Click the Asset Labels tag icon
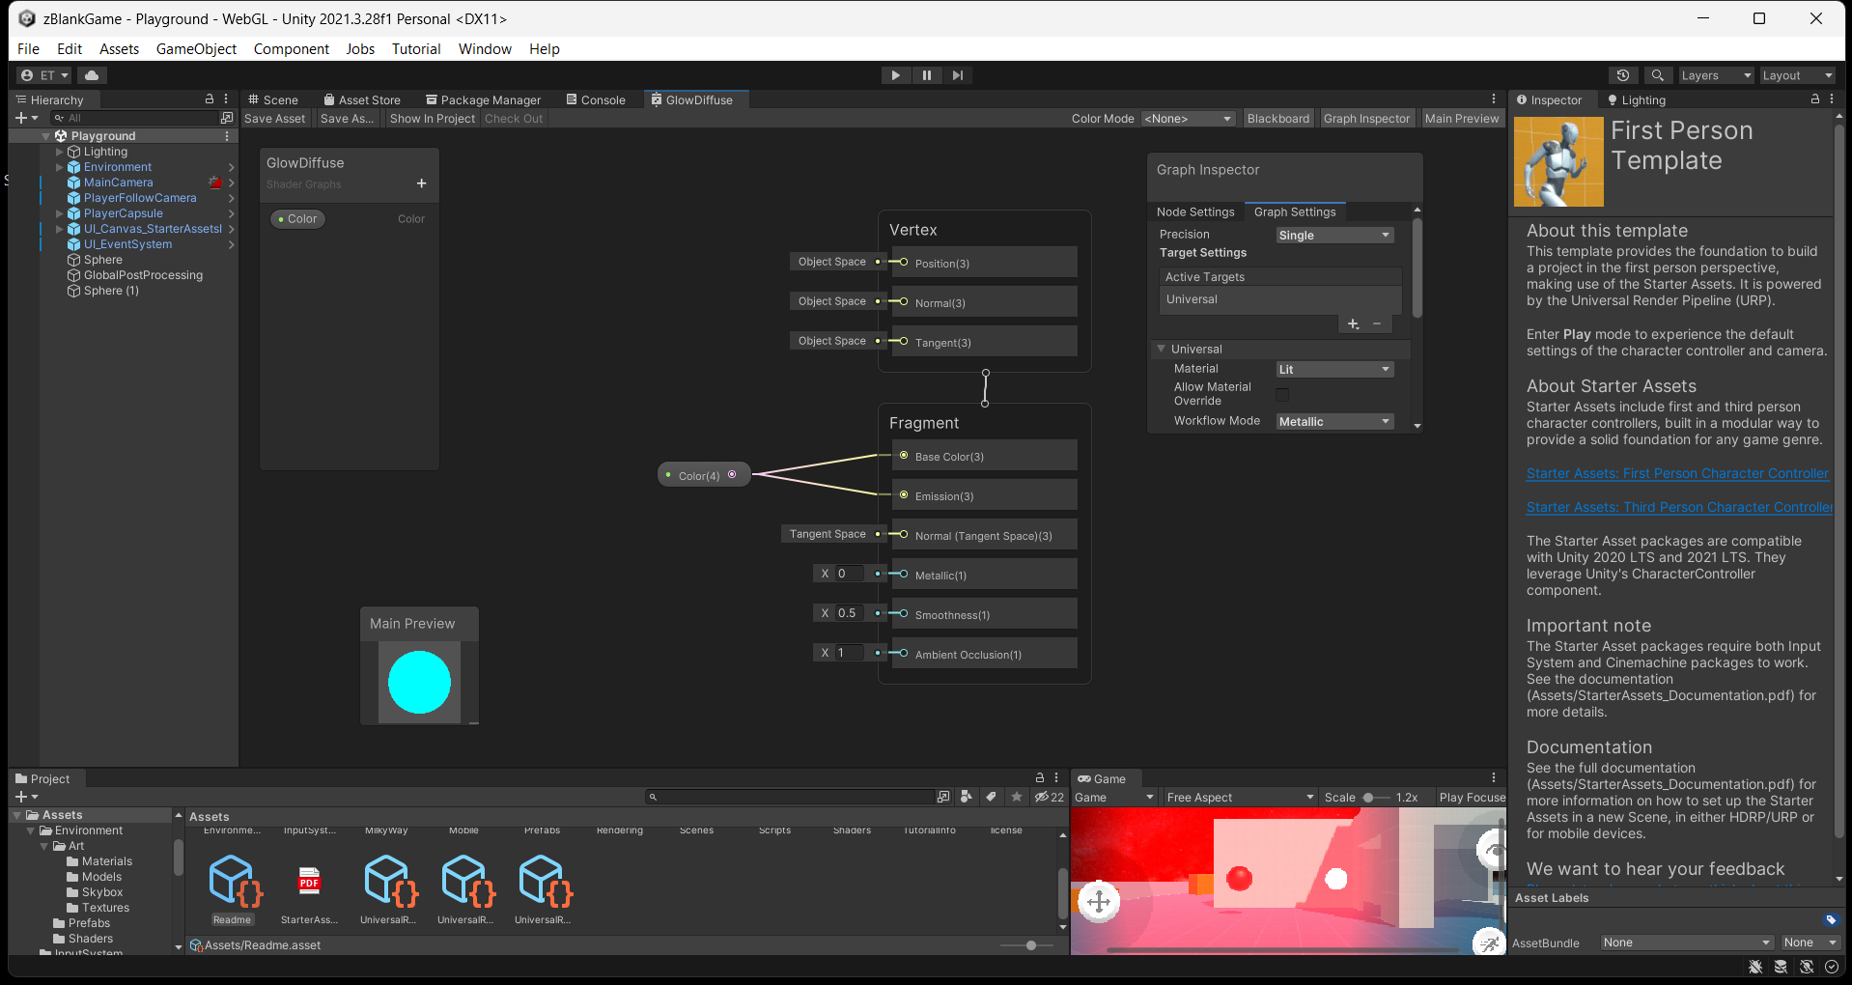The height and width of the screenshot is (985, 1852). coord(1831,919)
